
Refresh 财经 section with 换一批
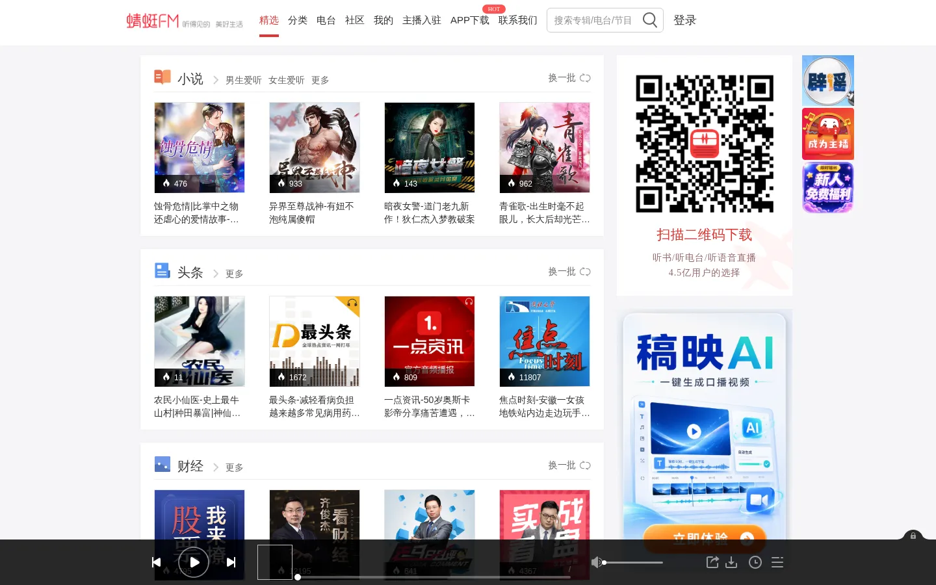coord(569,465)
